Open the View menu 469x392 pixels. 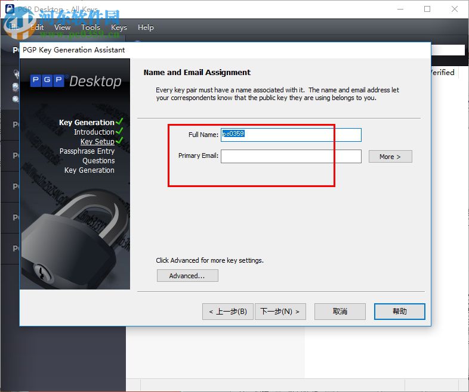62,27
